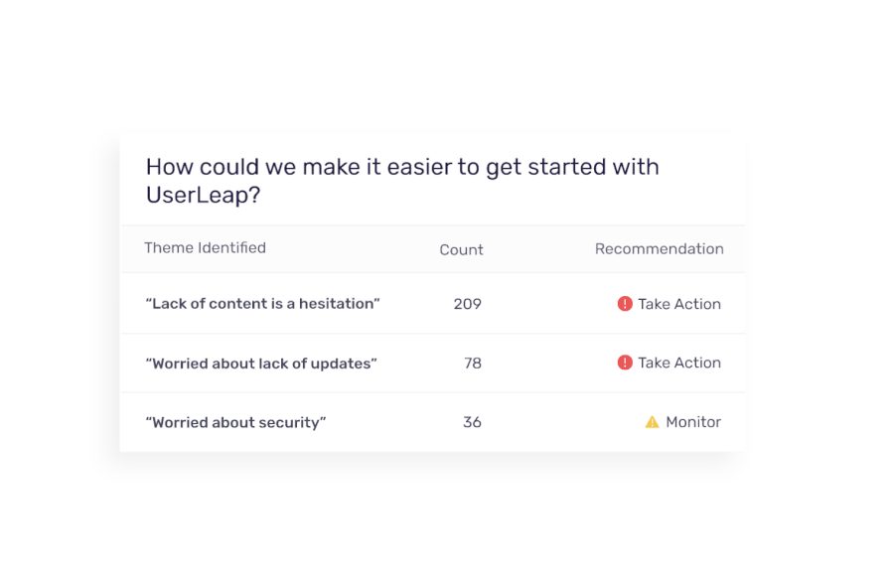Image resolution: width=894 pixels, height=586 pixels.
Task: Click the red alert icon in the first row
Action: 625,304
